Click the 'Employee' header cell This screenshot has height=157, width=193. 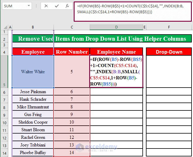point(33,52)
